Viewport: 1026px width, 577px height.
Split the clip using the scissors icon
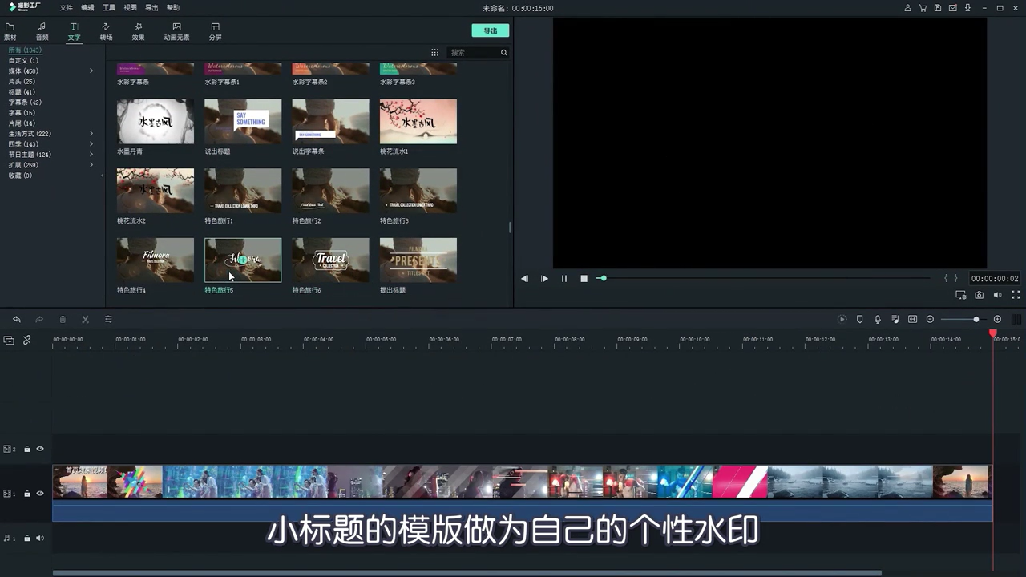click(85, 319)
